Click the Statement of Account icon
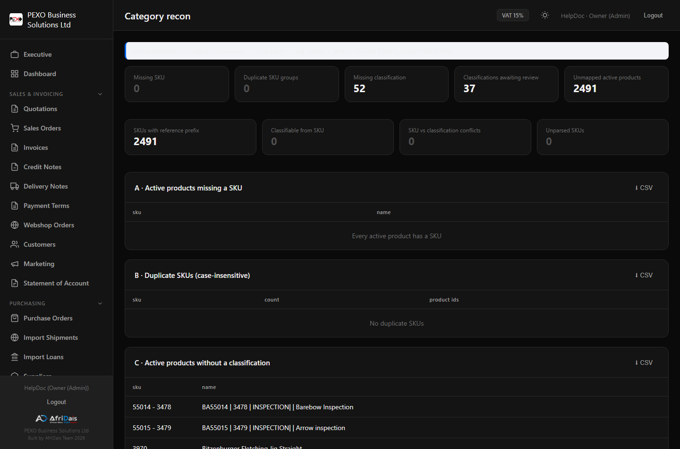Image resolution: width=680 pixels, height=449 pixels. click(15, 283)
